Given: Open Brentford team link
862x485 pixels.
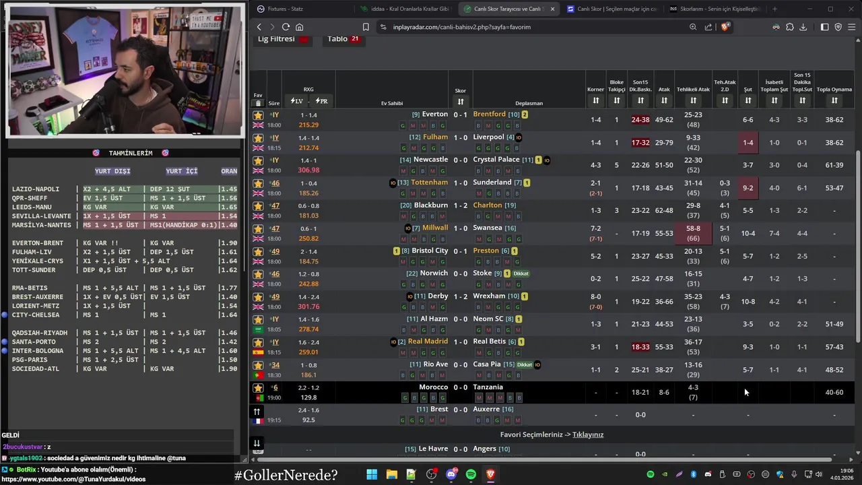Looking at the screenshot, I should click(489, 115).
